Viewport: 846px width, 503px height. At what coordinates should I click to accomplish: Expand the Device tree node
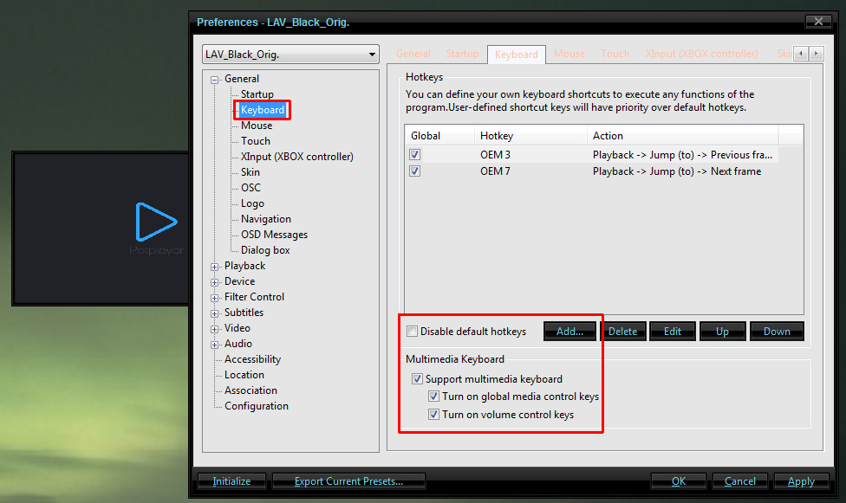click(215, 282)
